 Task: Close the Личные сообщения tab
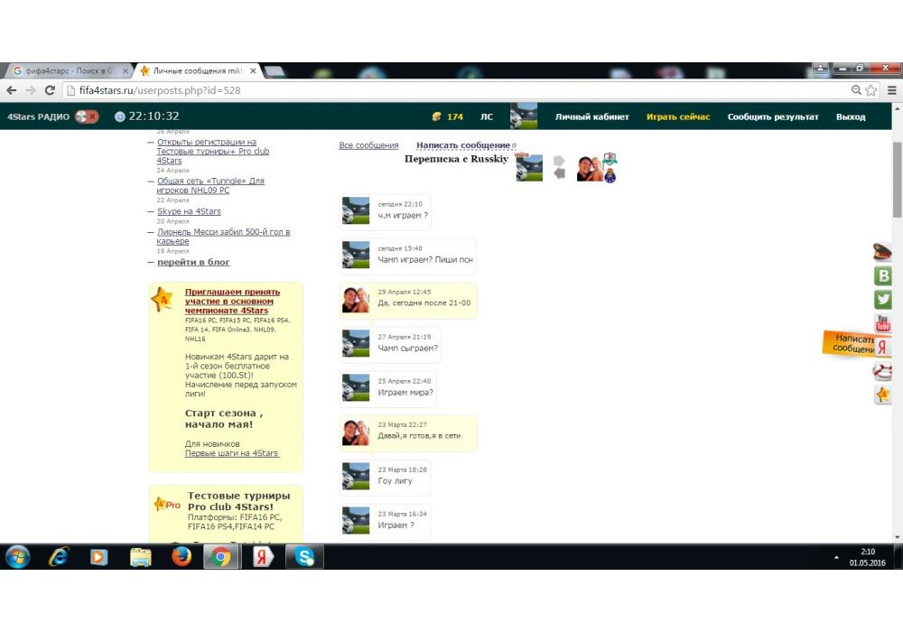coord(253,70)
